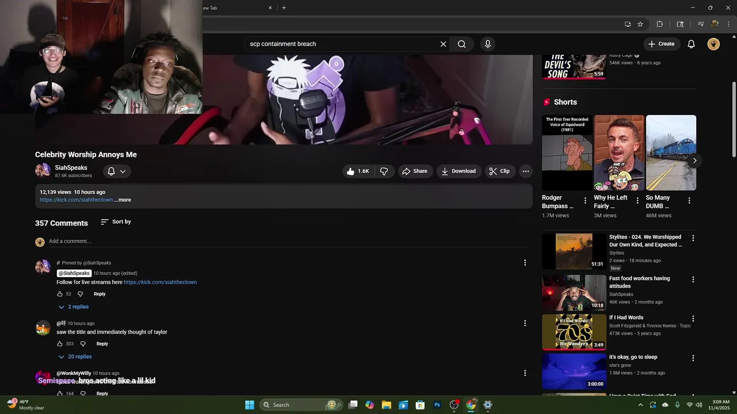Open SiahSpeaks channel name
737x414 pixels.
[71, 168]
